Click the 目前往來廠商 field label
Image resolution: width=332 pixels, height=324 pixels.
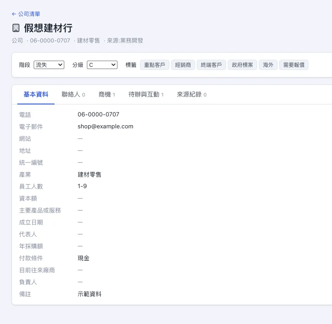click(x=37, y=270)
